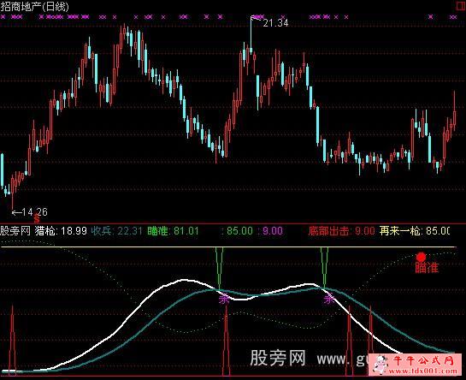This screenshot has height=380, width=466.
Task: Click the red 瞄准 dot signal marker
Action: pyautogui.click(x=421, y=257)
